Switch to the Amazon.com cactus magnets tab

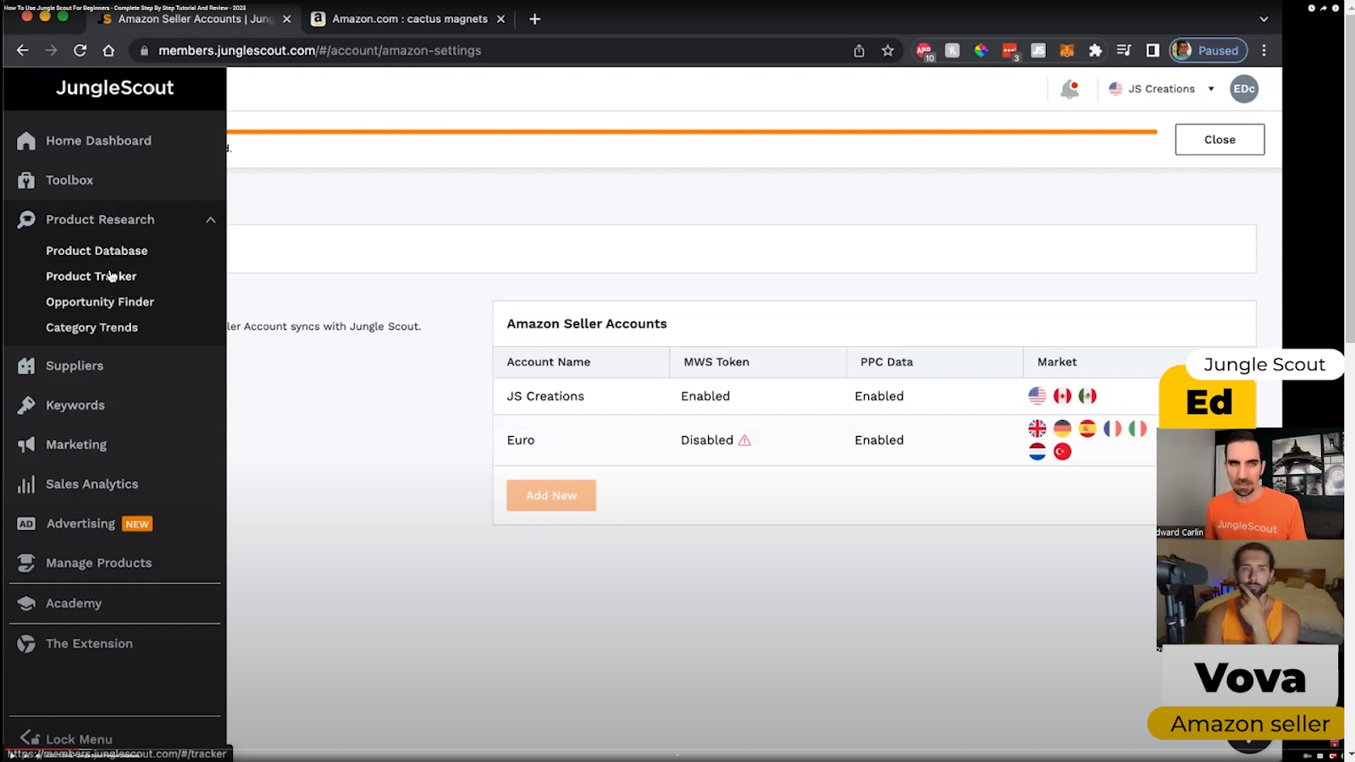pos(409,19)
